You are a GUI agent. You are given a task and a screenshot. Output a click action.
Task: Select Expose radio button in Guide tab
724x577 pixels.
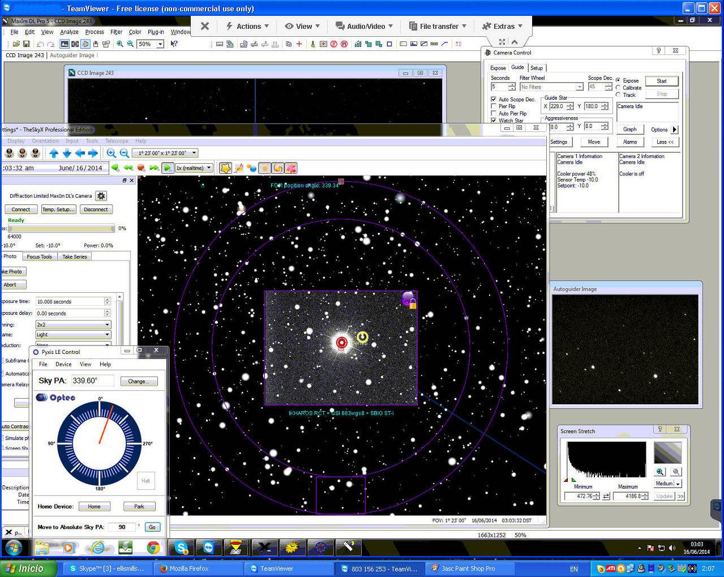coord(618,80)
